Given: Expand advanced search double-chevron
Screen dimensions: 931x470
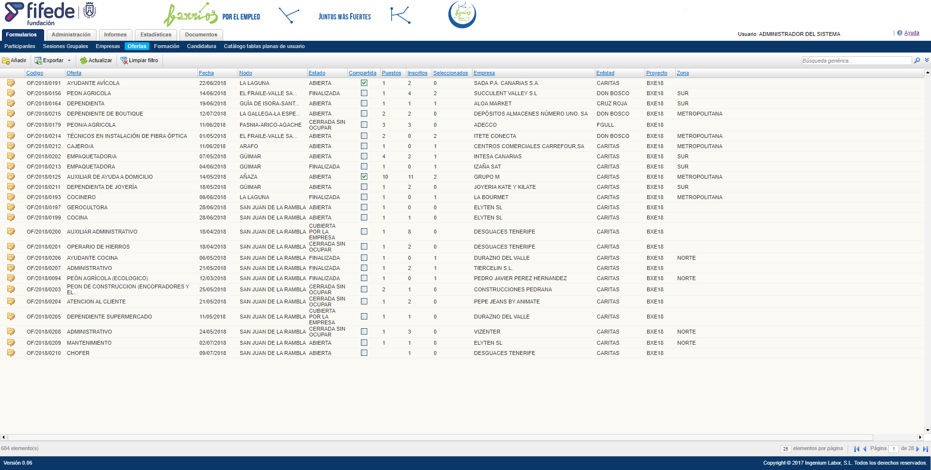Looking at the screenshot, I should click(927, 60).
